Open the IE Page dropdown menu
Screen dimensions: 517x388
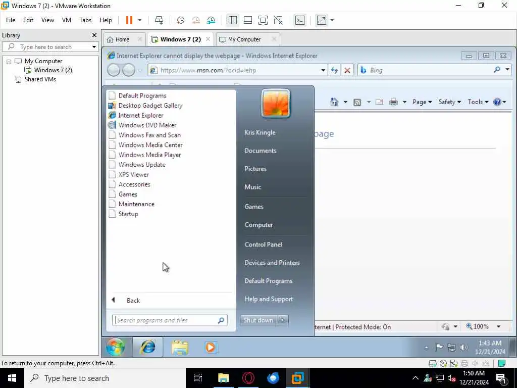(422, 102)
